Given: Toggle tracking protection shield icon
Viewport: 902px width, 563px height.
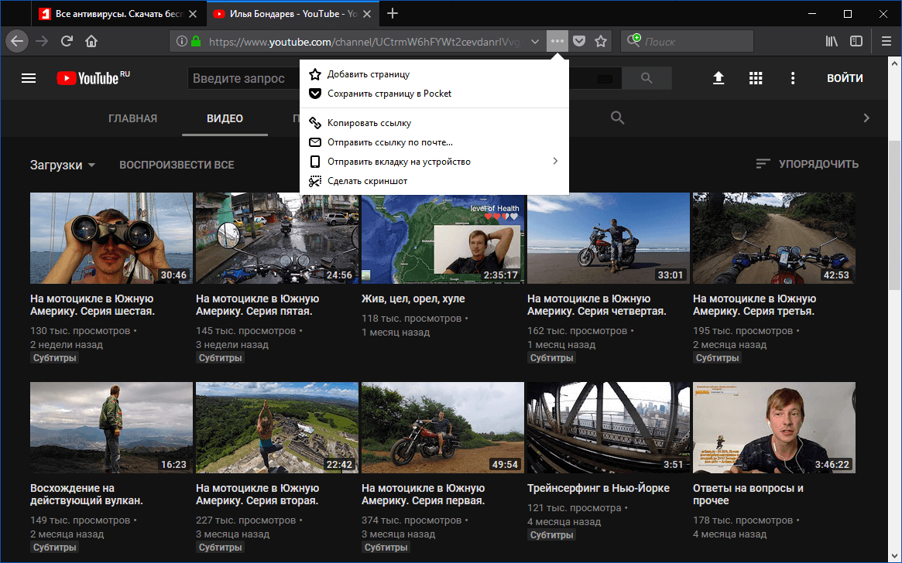Looking at the screenshot, I should [578, 41].
